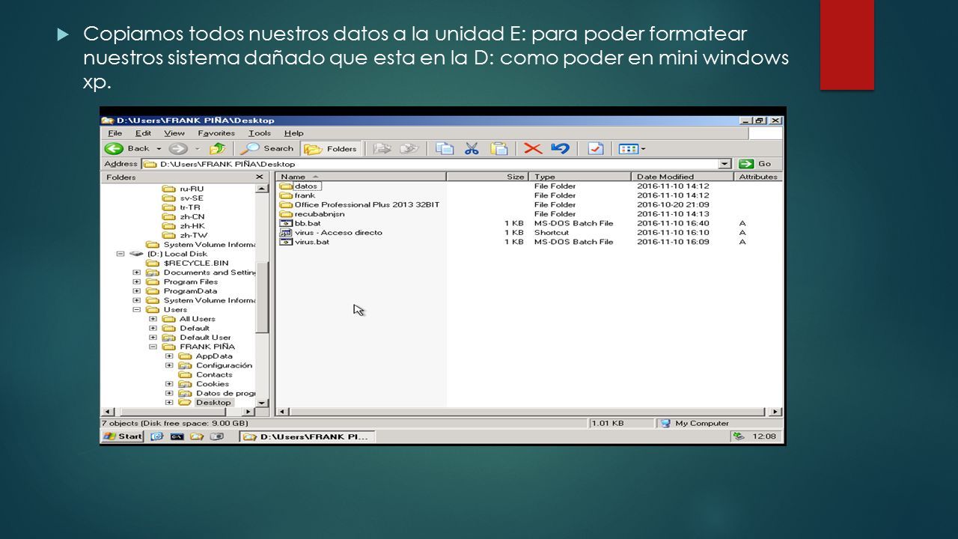Click the Properties checkmark icon
958x539 pixels.
(596, 148)
